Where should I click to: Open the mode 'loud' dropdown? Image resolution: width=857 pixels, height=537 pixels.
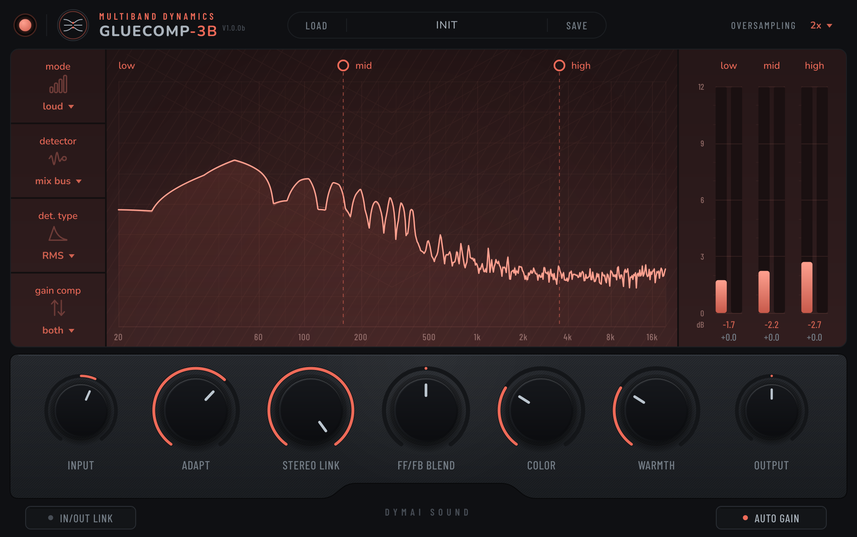click(58, 107)
